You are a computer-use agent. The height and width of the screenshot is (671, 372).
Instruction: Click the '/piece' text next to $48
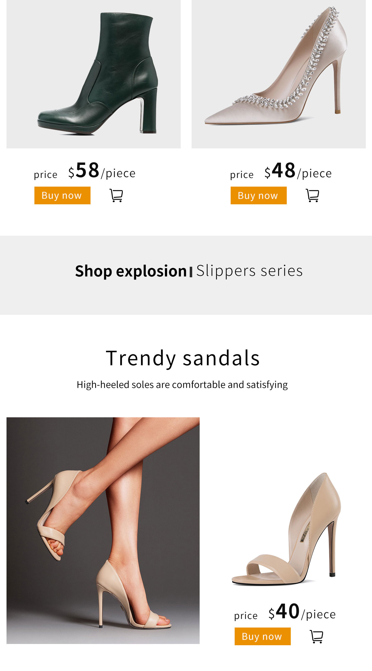315,173
